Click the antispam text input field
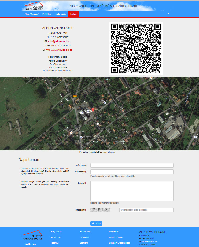The height and width of the screenshot is (247, 199). pos(146,210)
